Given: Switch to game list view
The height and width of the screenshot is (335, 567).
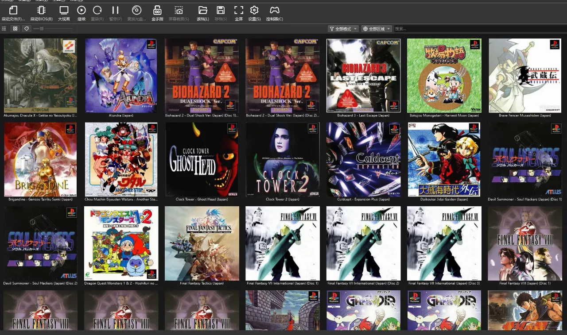Looking at the screenshot, I should 4,28.
